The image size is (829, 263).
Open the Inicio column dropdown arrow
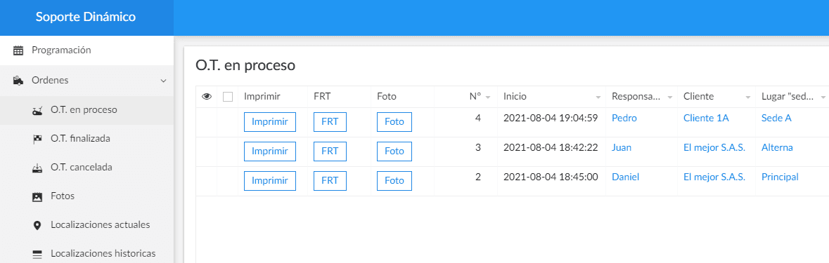click(x=598, y=97)
